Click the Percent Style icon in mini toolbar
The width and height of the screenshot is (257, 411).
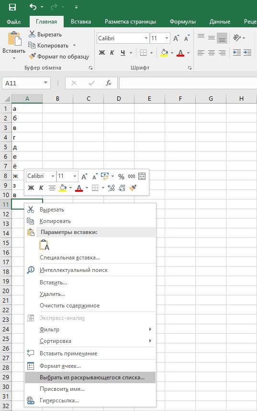coord(121,176)
